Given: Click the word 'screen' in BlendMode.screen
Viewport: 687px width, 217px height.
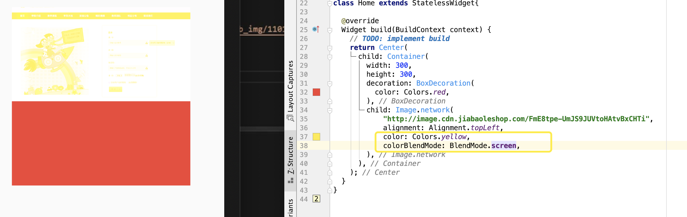Looking at the screenshot, I should (x=504, y=146).
